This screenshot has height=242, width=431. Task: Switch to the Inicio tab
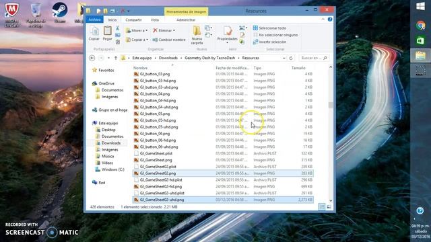tap(112, 19)
